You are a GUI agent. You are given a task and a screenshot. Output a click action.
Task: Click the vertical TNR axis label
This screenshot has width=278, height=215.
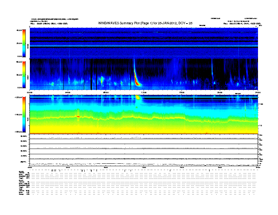click(28, 120)
